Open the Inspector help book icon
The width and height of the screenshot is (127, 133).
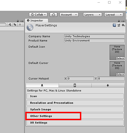coord(114,25)
